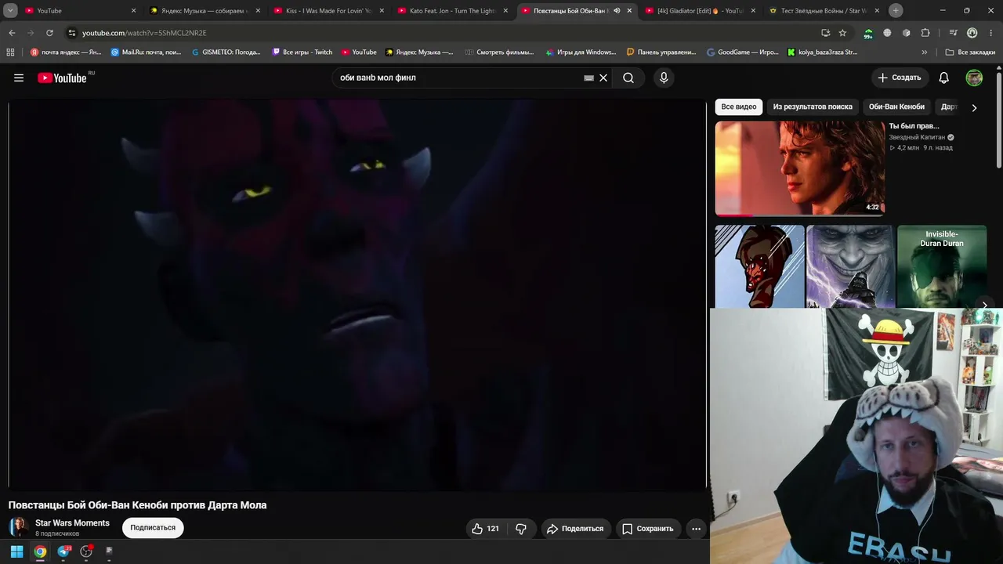Show next Shorts with the arrow
1003x564 pixels.
(x=984, y=305)
